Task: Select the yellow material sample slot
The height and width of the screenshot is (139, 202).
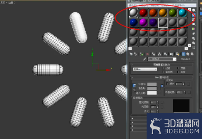Action: pyautogui.click(x=163, y=13)
